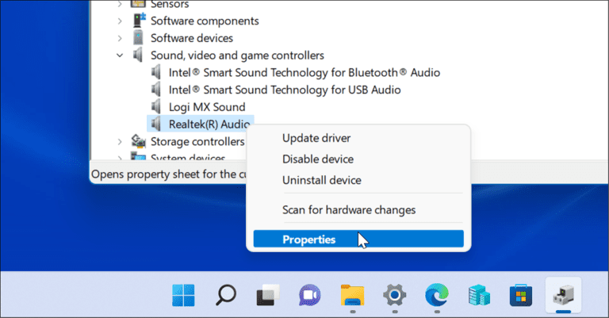Choose Disable device in context menu
609x318 pixels.
(x=318, y=159)
